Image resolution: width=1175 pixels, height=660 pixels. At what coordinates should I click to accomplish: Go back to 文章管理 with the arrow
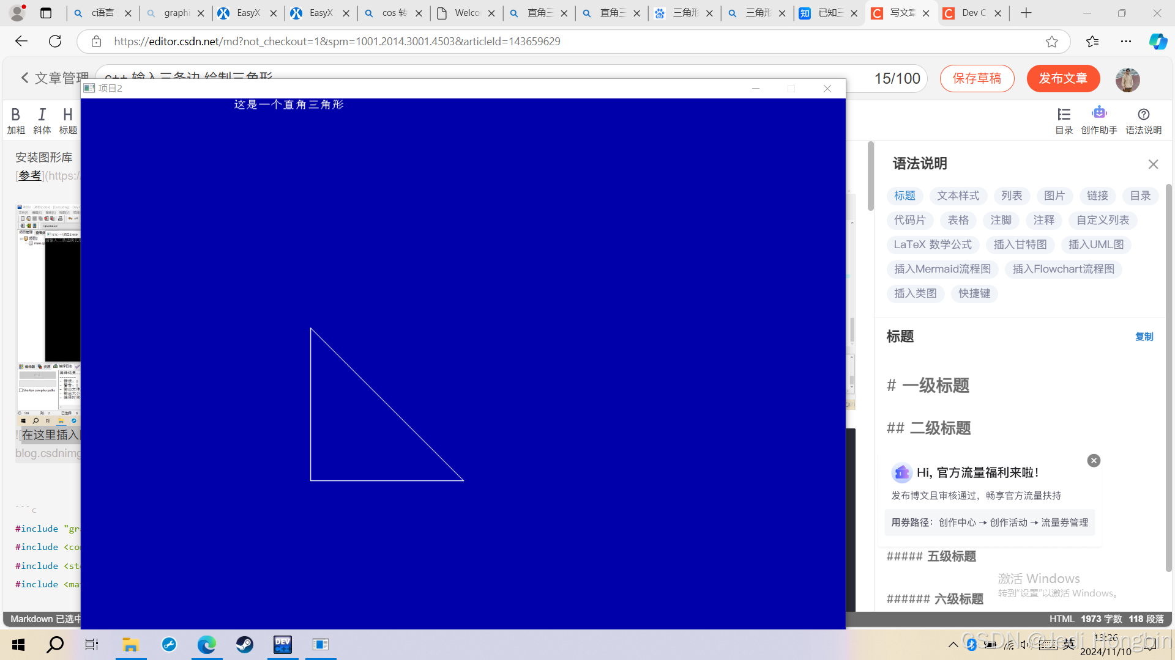click(24, 78)
